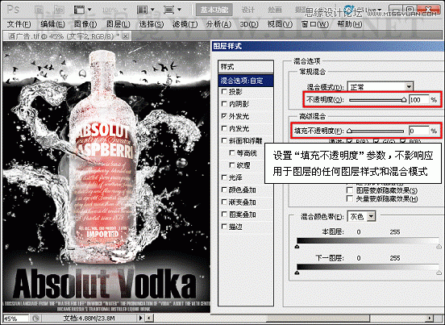Viewport: 445px width, 325px height.
Task: Click the horizontal scroll right arrow
Action: pos(430,319)
